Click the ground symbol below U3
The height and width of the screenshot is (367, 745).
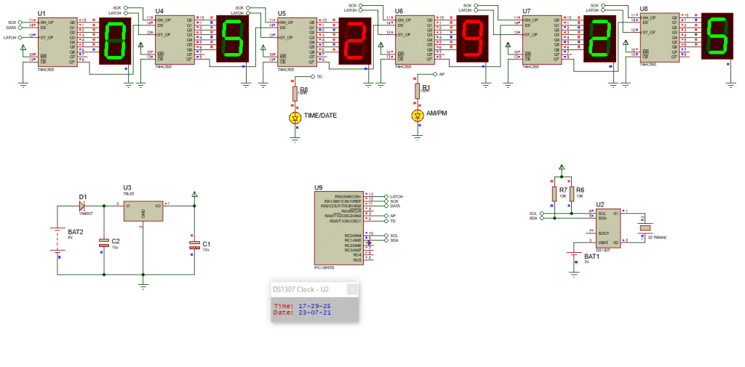pos(143,285)
